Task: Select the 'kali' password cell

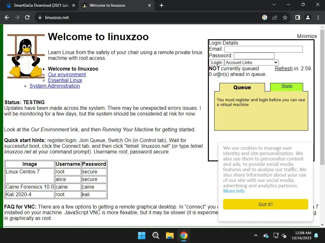Action: click(x=94, y=195)
